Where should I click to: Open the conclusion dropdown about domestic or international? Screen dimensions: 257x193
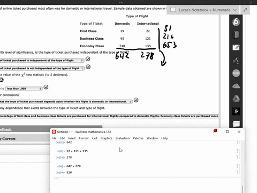coord(66,101)
